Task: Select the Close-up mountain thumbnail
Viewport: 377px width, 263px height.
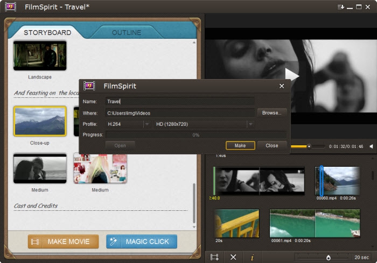Action: 40,122
